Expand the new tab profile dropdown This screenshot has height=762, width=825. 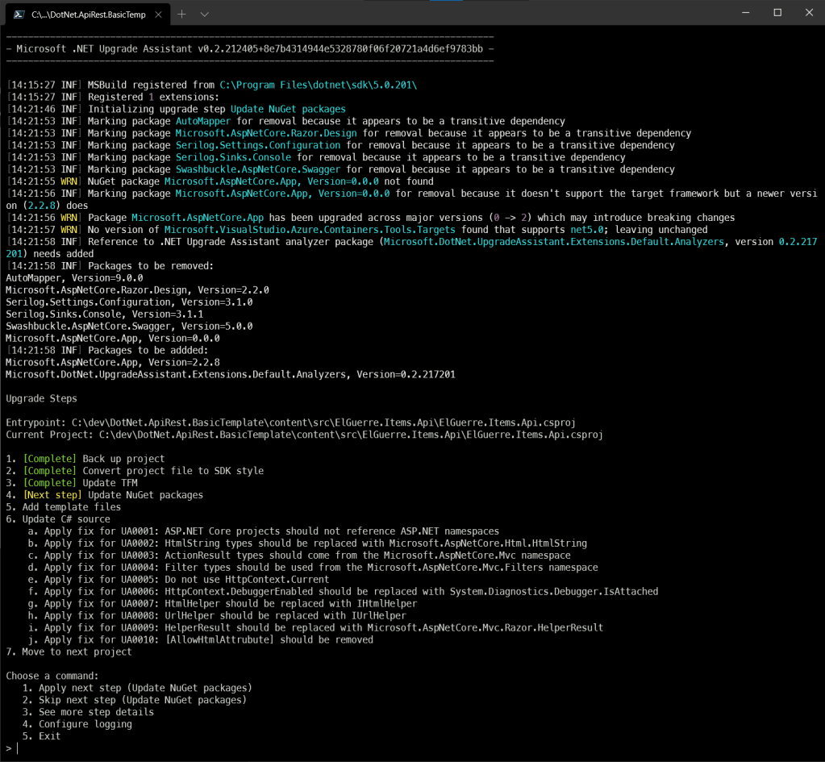click(x=205, y=15)
